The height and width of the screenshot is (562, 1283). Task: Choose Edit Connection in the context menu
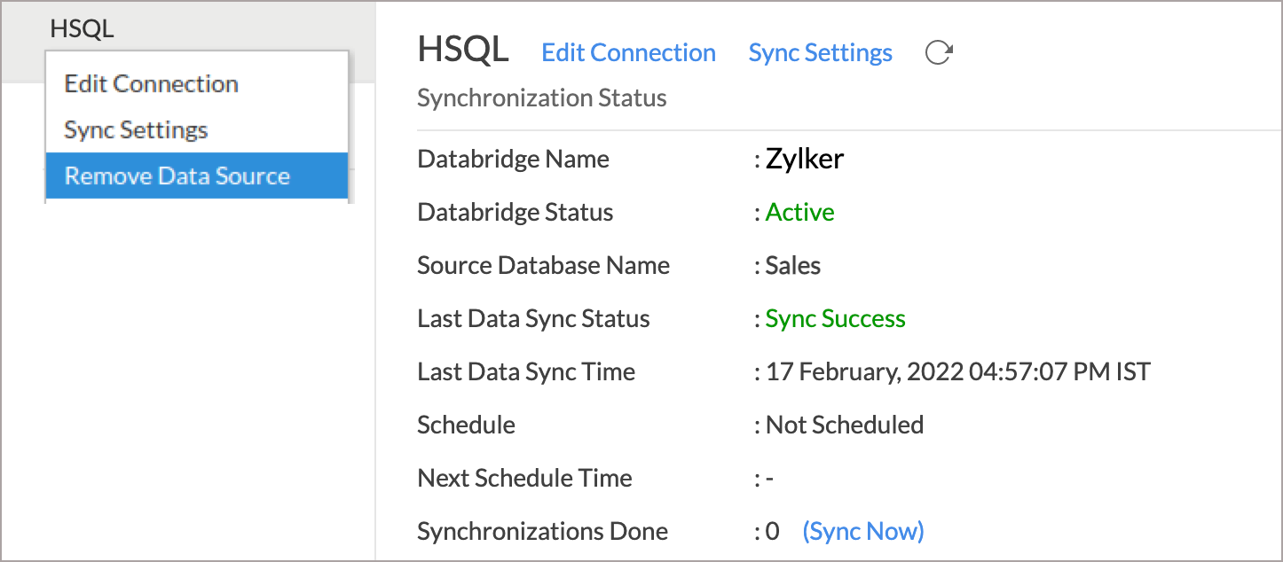151,83
